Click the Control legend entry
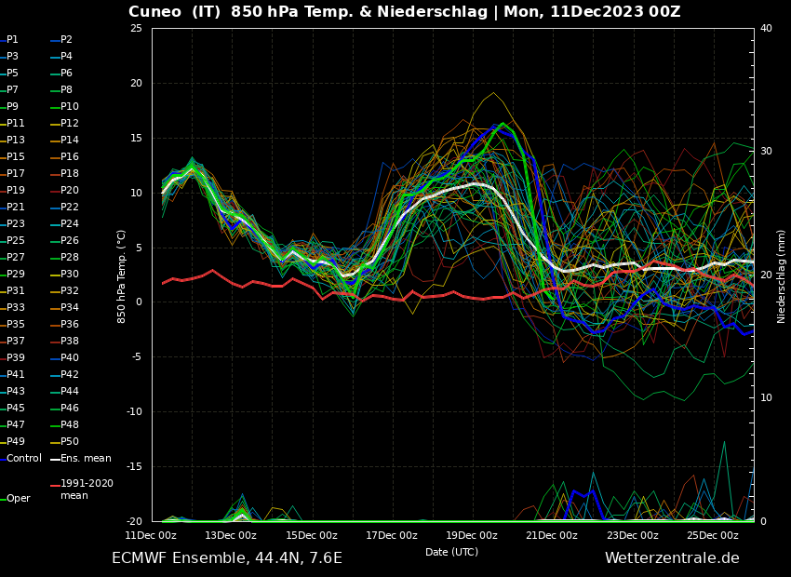Screen dimensions: 791x577 (x=23, y=459)
